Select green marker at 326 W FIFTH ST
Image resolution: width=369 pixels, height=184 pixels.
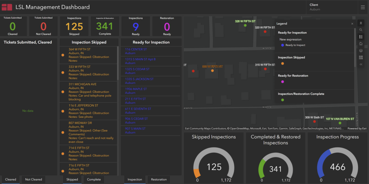[245, 26]
